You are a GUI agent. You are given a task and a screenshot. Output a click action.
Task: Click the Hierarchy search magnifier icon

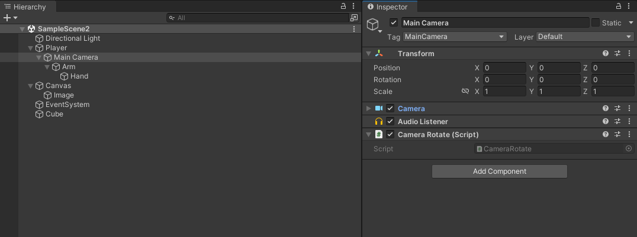point(172,18)
